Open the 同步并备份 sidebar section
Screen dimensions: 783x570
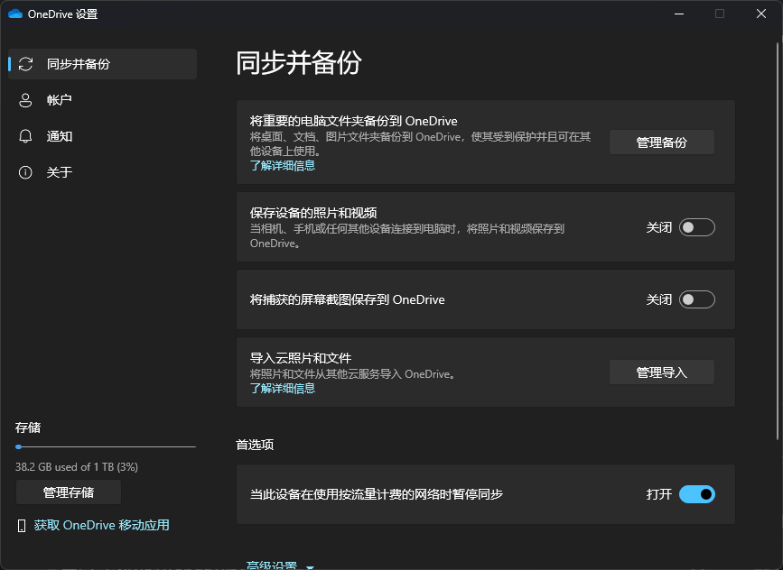tap(102, 64)
